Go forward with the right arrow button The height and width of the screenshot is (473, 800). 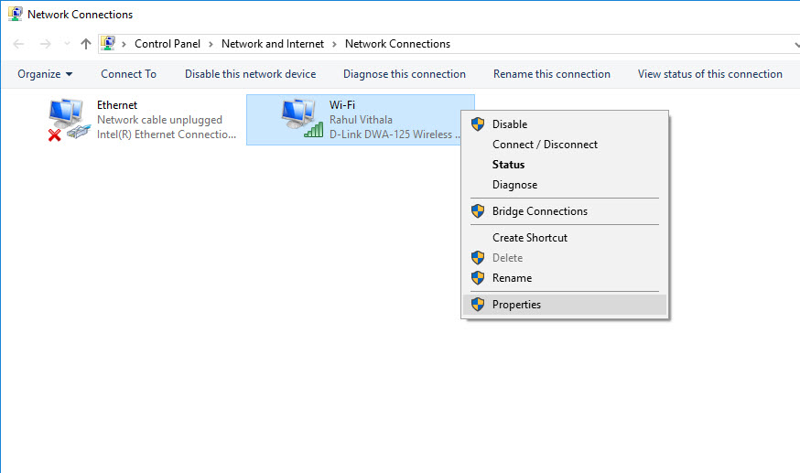pos(46,44)
